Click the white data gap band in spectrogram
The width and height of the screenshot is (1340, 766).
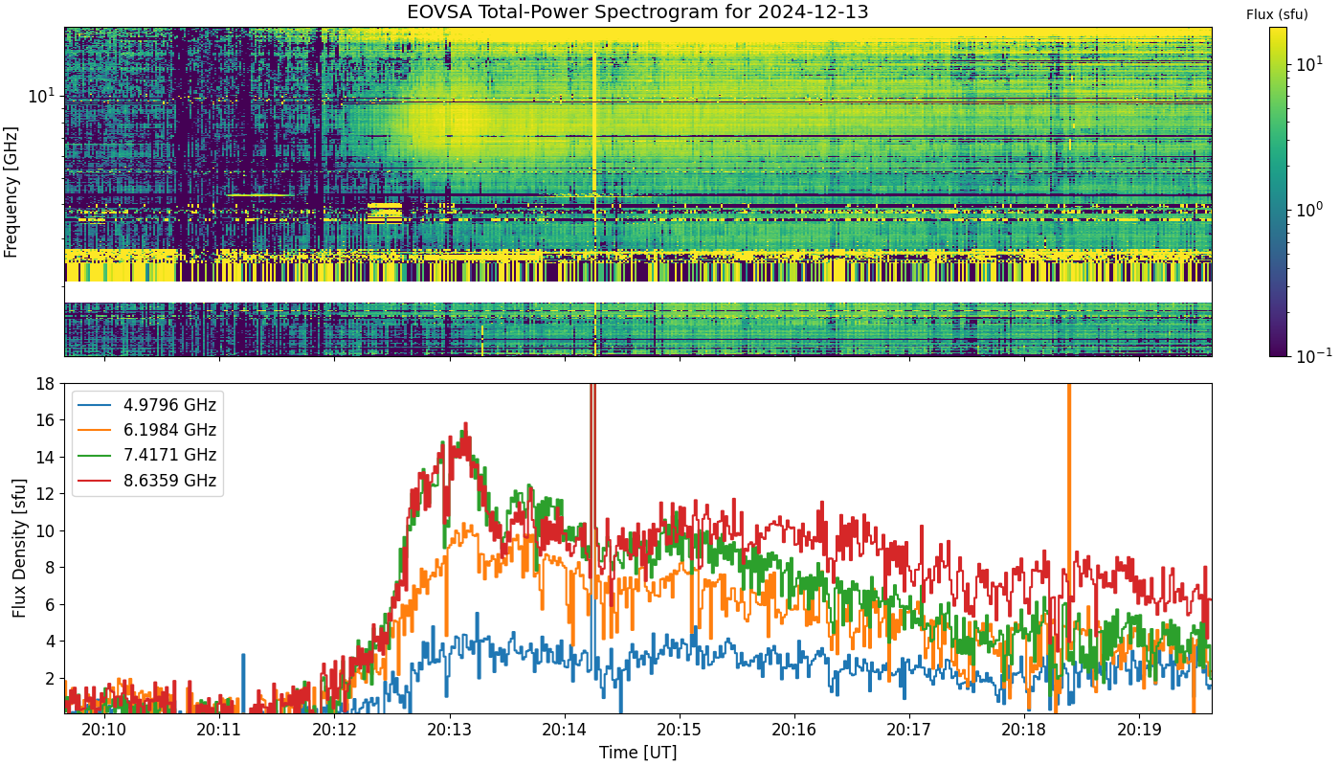point(637,292)
